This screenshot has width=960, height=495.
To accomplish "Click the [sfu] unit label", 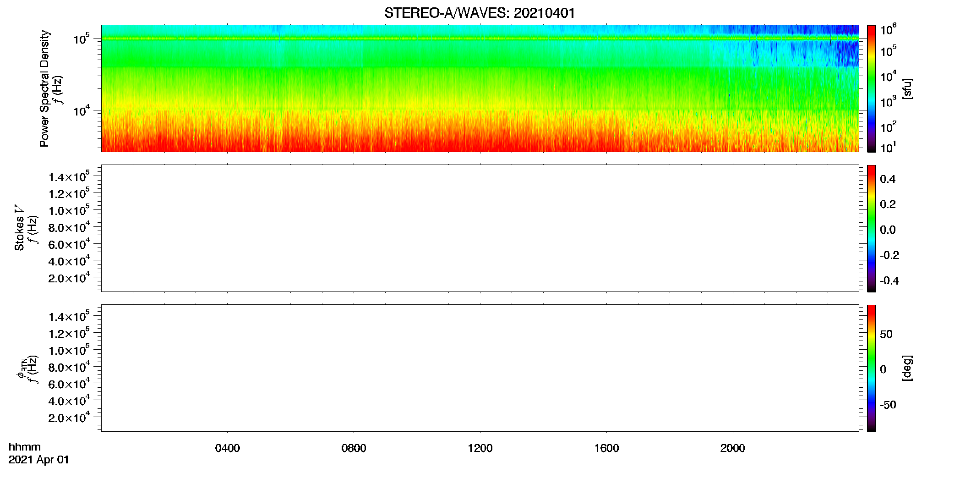I will tap(907, 88).
